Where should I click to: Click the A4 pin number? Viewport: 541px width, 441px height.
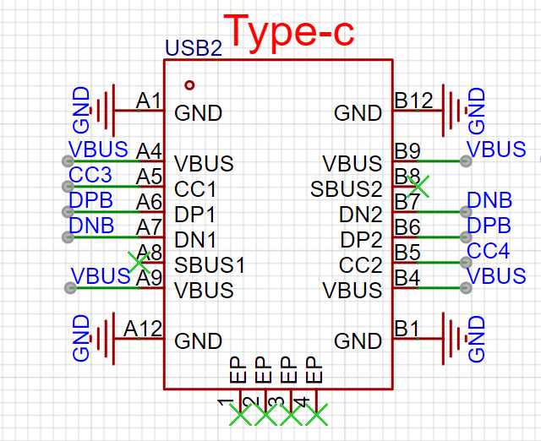point(149,151)
